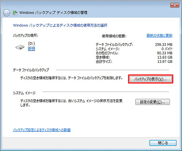Select the 13.63 GB value
182x151 pixels.
tap(165, 57)
